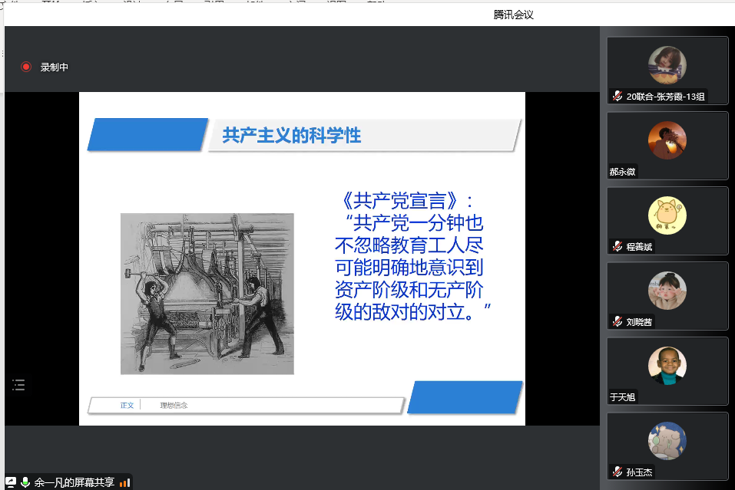Image resolution: width=735 pixels, height=490 pixels.
Task: Click muted microphone icon next to 孙玉杰
Action: pos(617,472)
